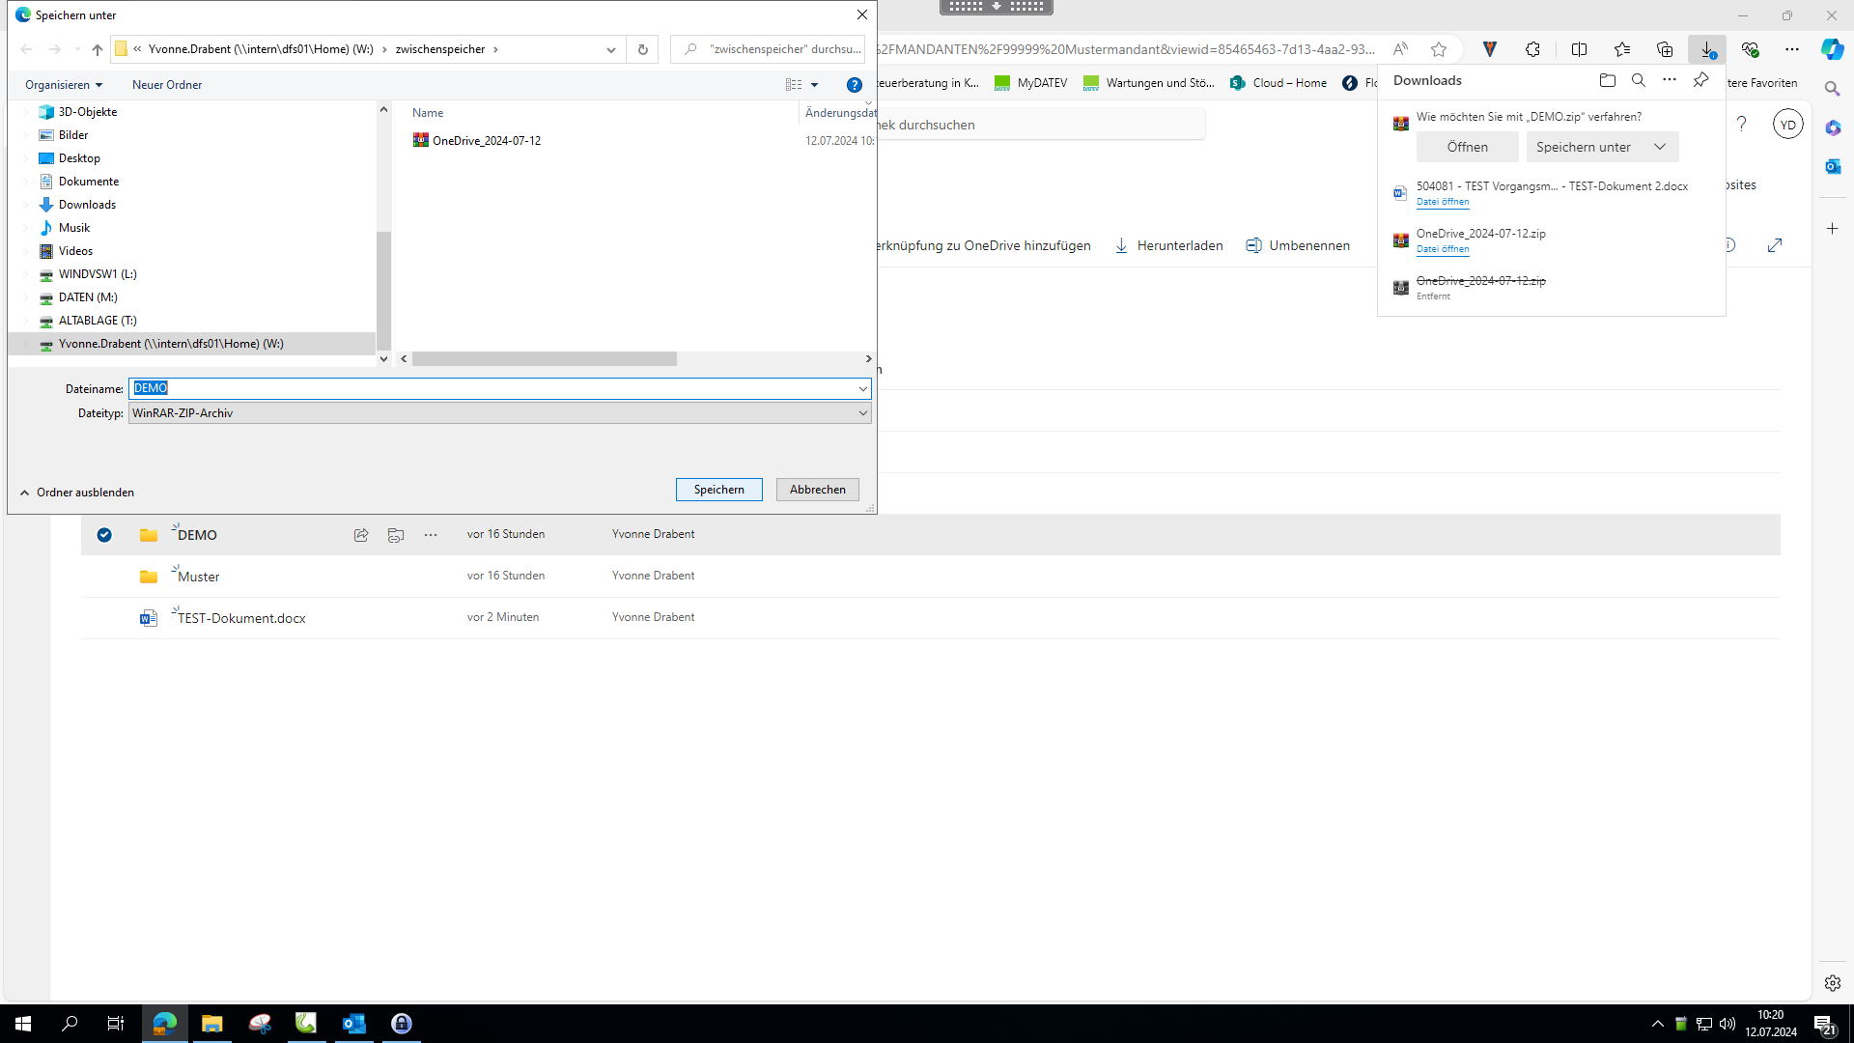
Task: Open the Speichern unter dropdown arrow
Action: [x=1660, y=147]
